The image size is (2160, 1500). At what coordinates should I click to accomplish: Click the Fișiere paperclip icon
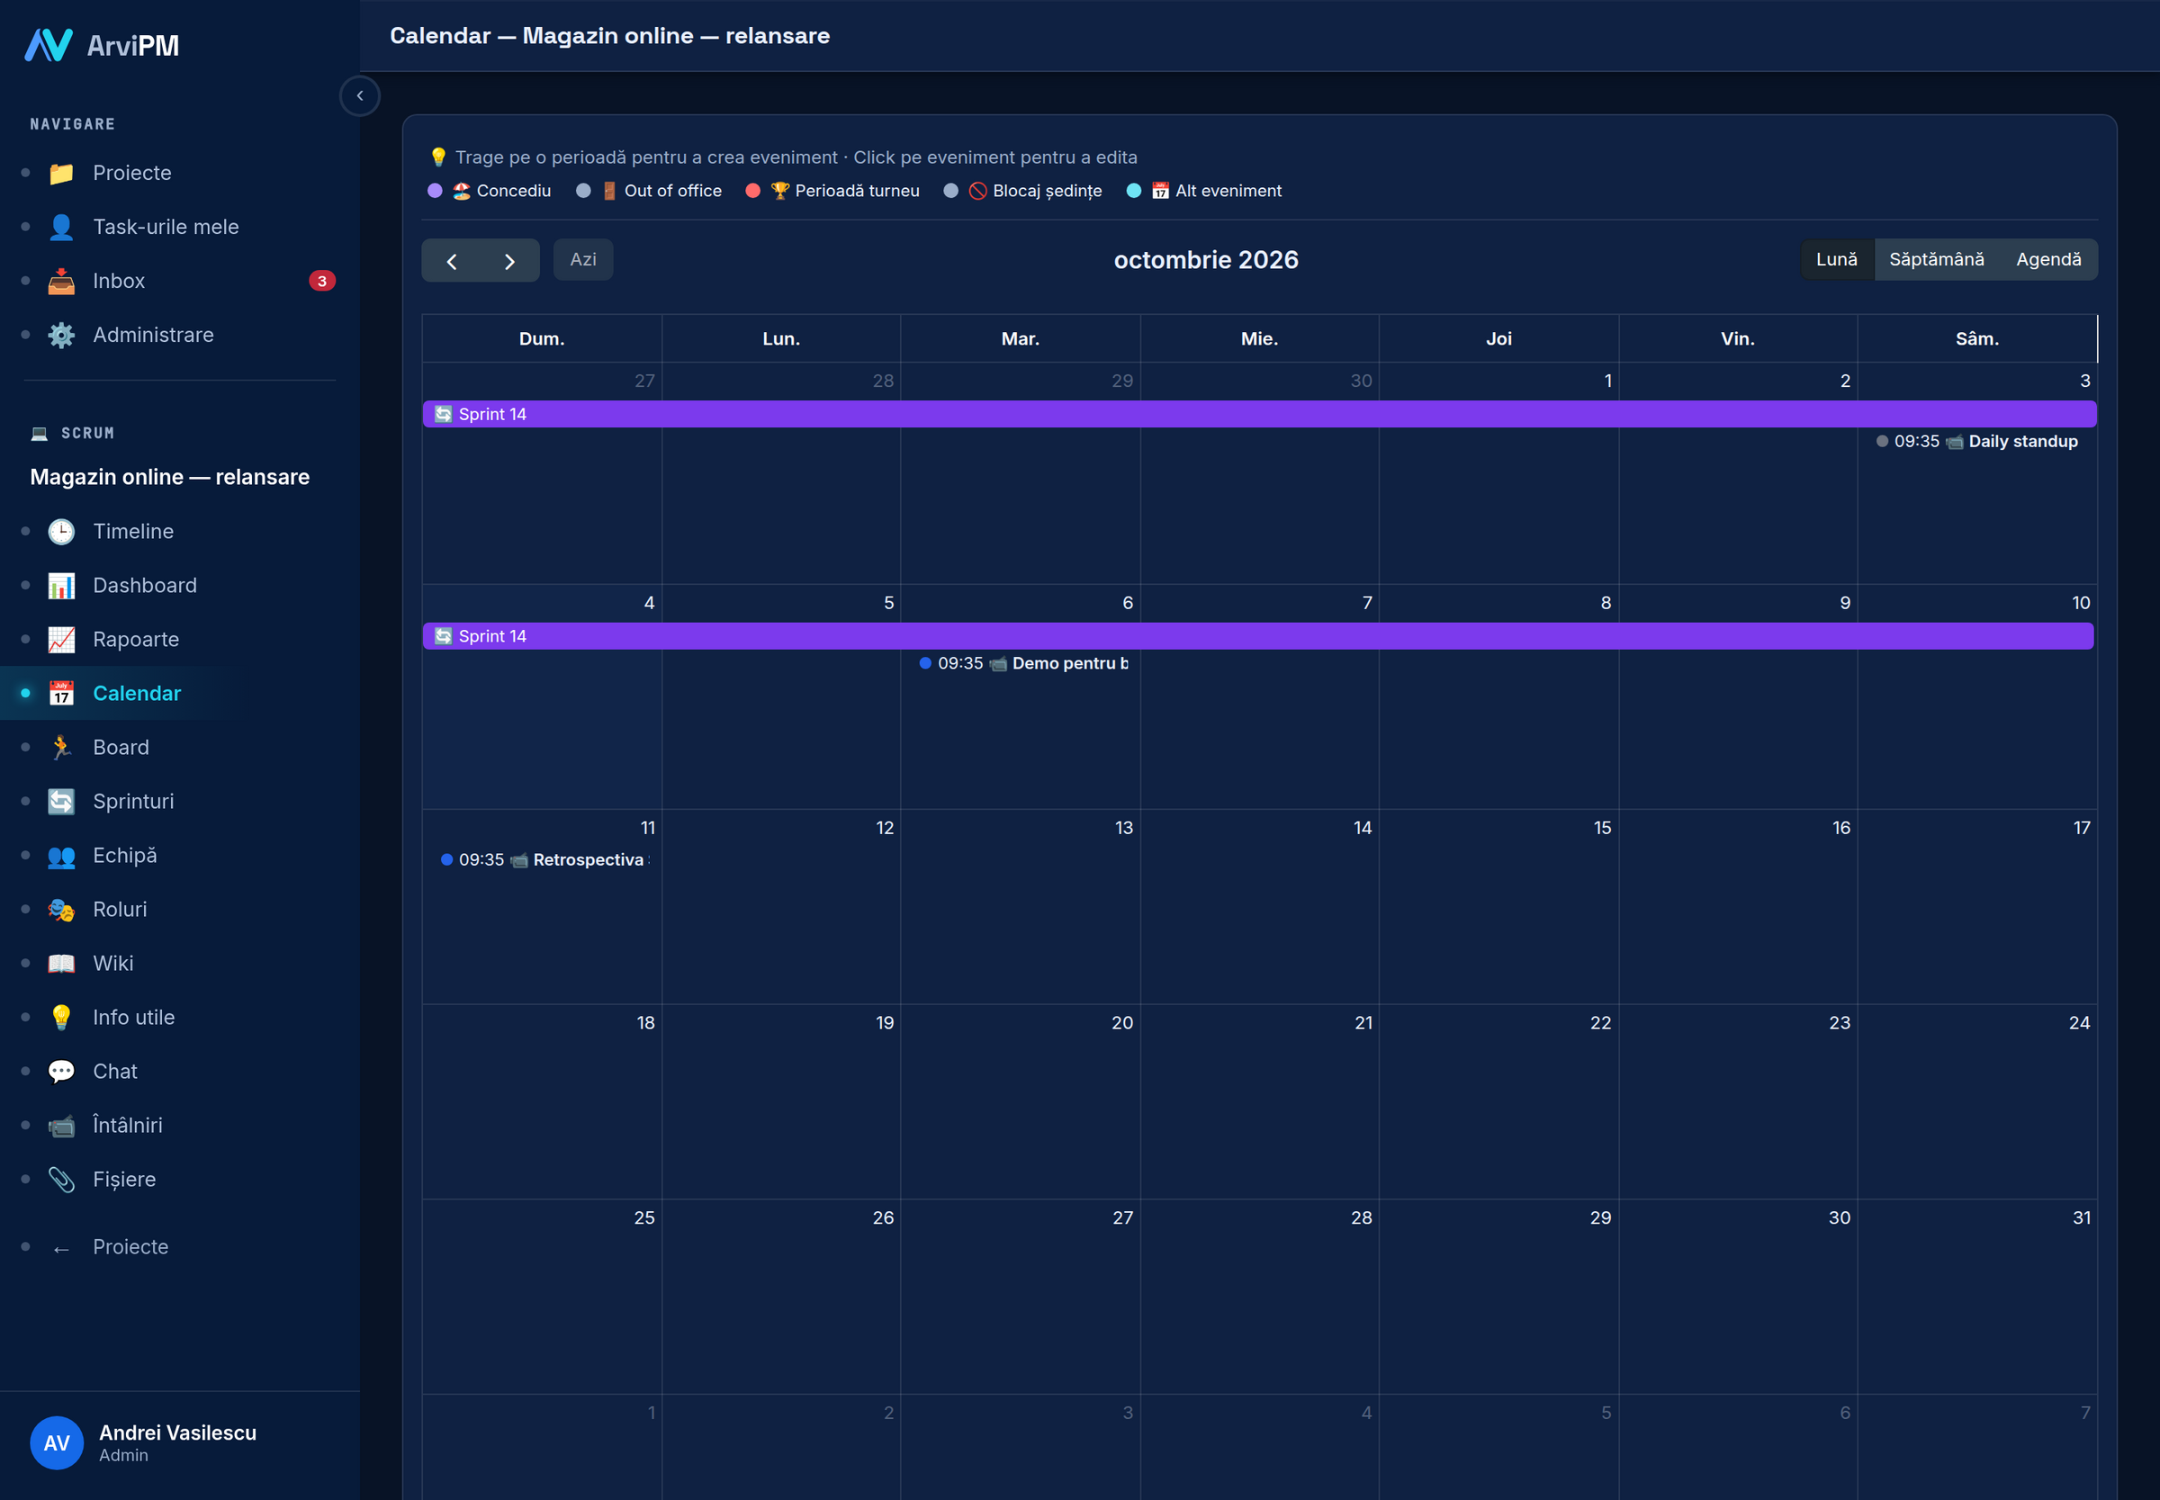61,1180
